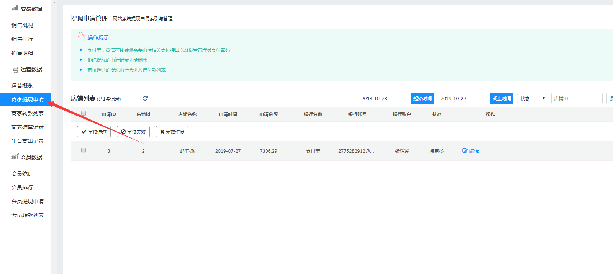613x274 pixels.
Task: Click the 操作提示 hand pointer icon
Action: [x=81, y=36]
